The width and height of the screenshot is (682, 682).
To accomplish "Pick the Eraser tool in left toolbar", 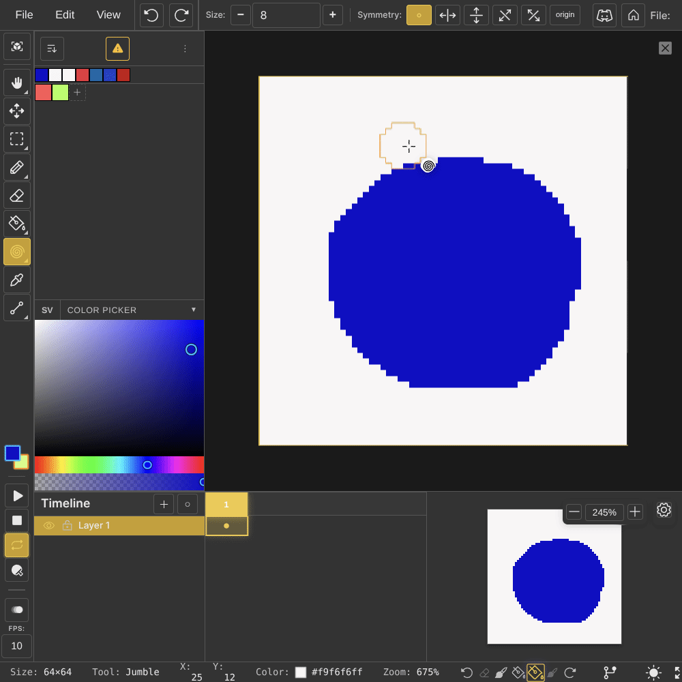I will click(17, 195).
